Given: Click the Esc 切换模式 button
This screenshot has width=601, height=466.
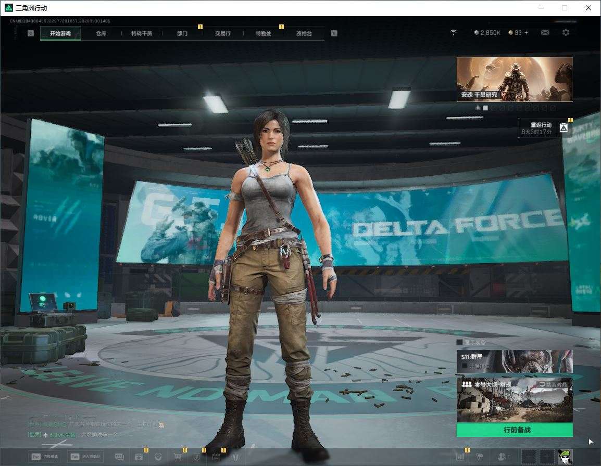Looking at the screenshot, I should click(45, 457).
